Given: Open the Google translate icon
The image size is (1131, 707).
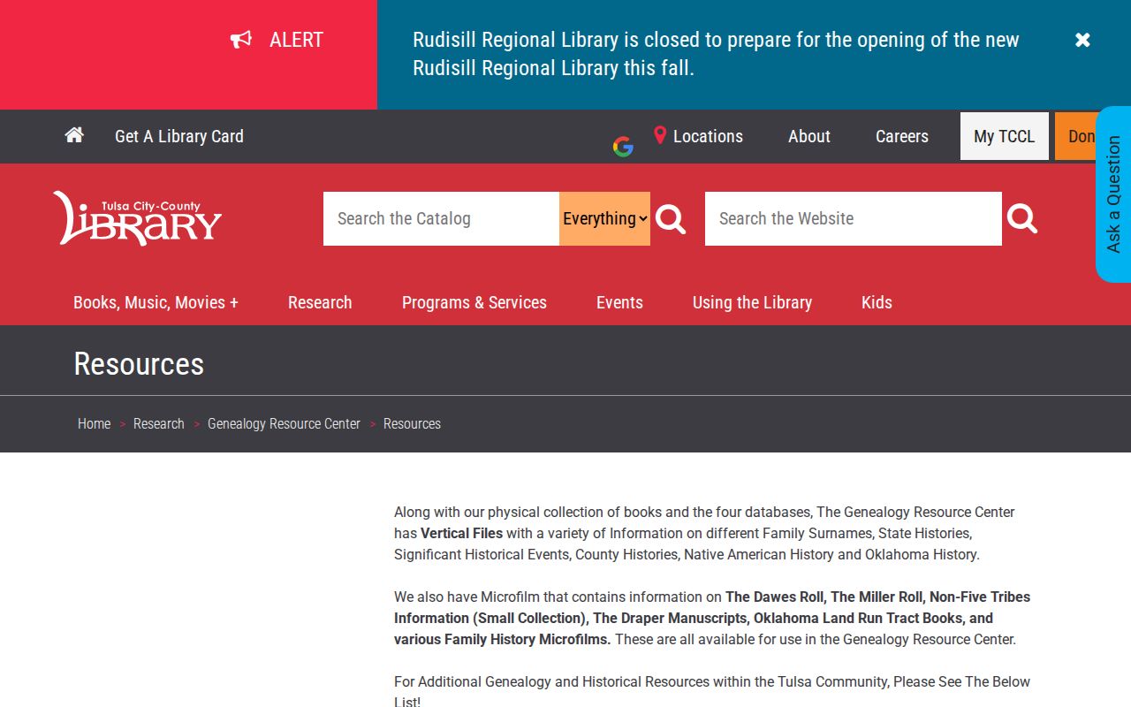Looking at the screenshot, I should tap(623, 148).
